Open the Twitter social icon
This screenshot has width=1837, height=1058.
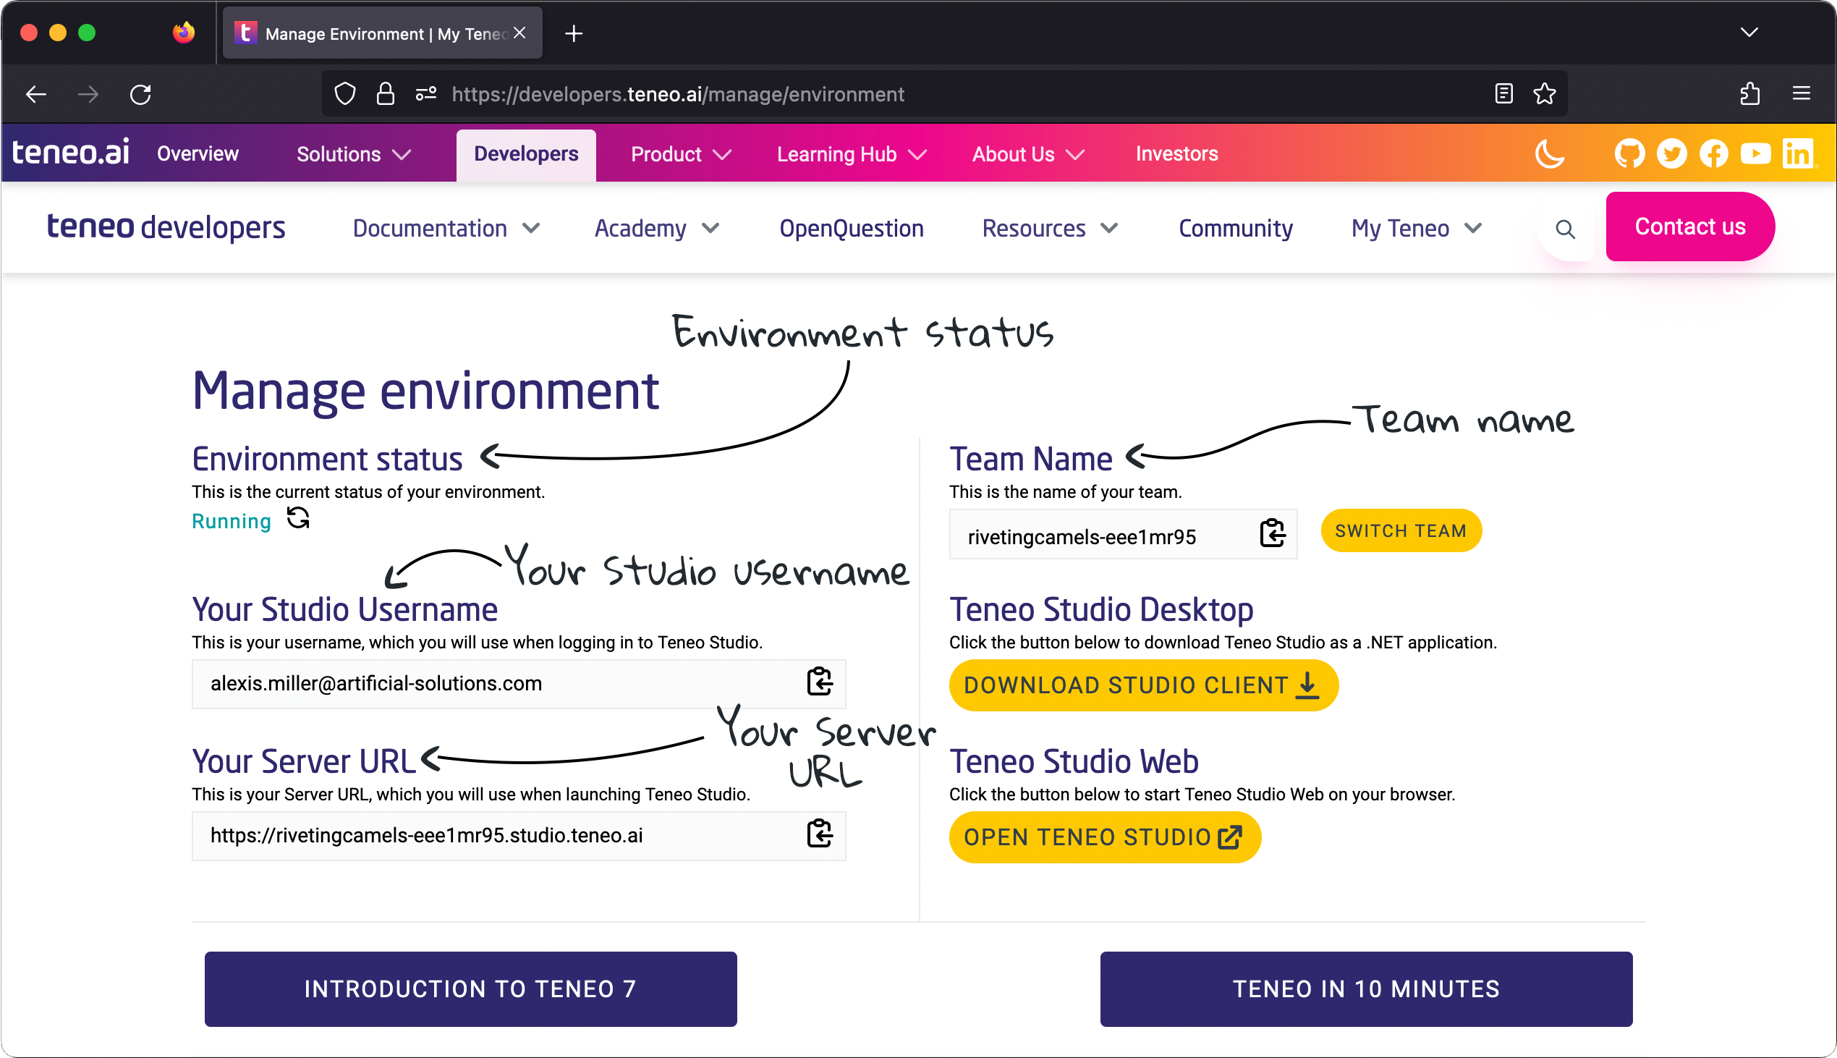pos(1671,154)
